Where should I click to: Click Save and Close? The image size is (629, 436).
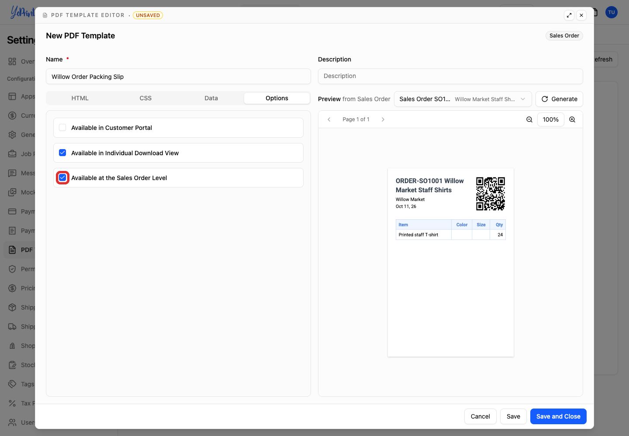click(558, 416)
